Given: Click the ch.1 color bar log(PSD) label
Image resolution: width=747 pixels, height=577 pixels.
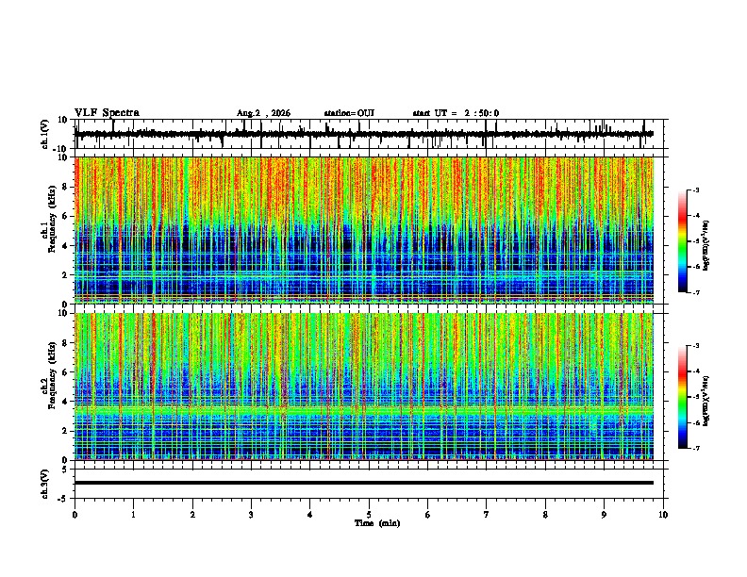Looking at the screenshot, I should tap(706, 245).
